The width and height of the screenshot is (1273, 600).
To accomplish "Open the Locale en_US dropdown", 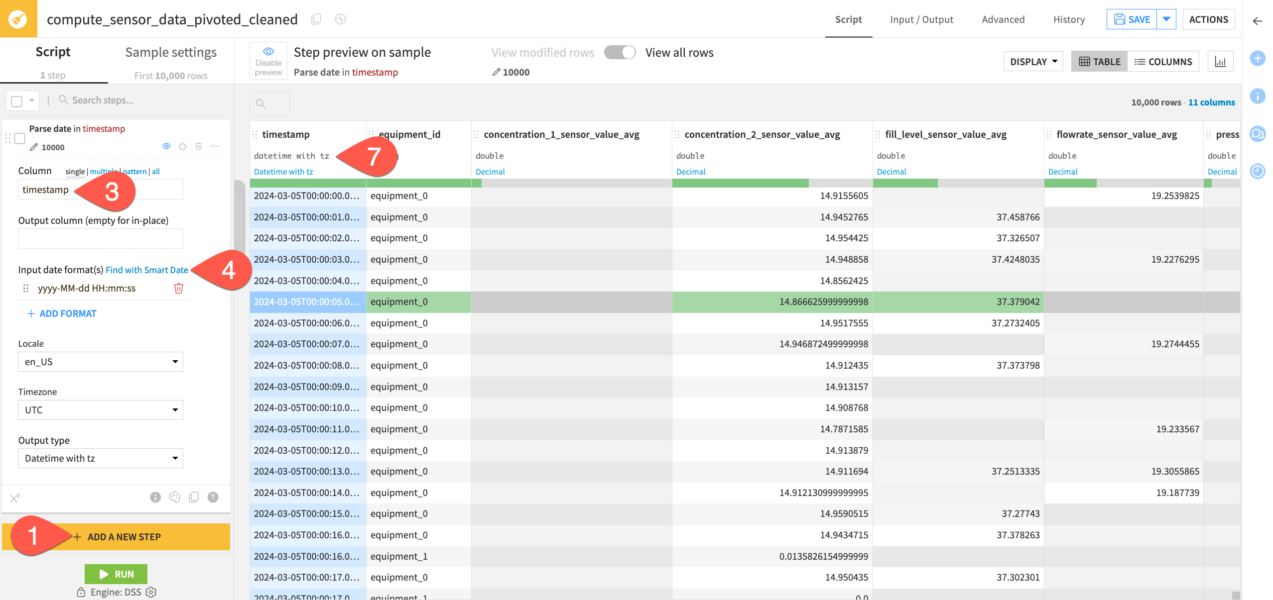I will point(101,362).
